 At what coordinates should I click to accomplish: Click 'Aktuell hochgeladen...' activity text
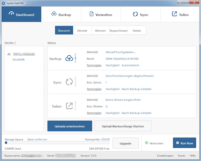tap(121, 52)
